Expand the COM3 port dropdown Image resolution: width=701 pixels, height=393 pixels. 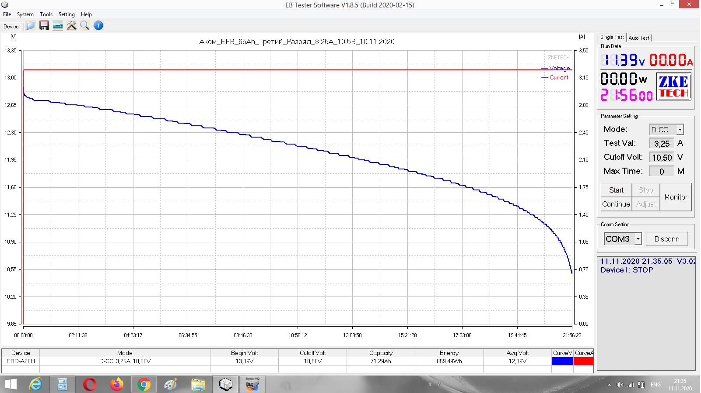pyautogui.click(x=638, y=239)
